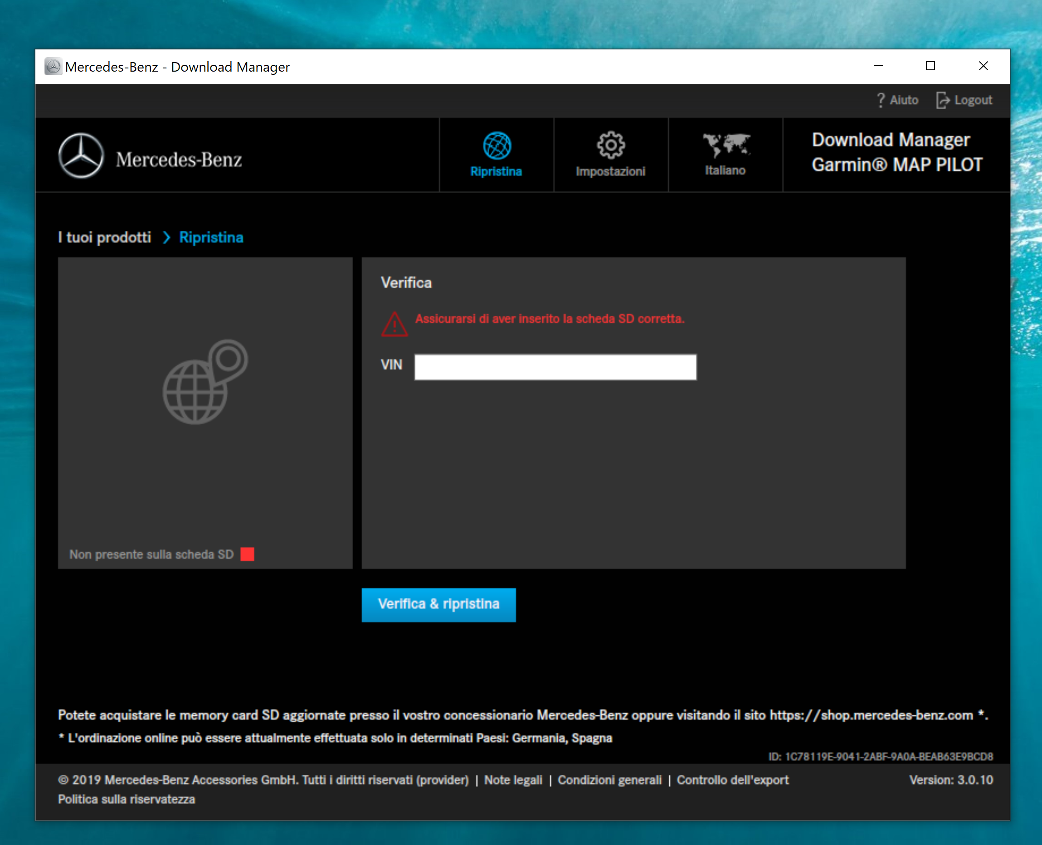Click the Ripristina globe icon
Image resolution: width=1042 pixels, height=845 pixels.
click(x=496, y=146)
